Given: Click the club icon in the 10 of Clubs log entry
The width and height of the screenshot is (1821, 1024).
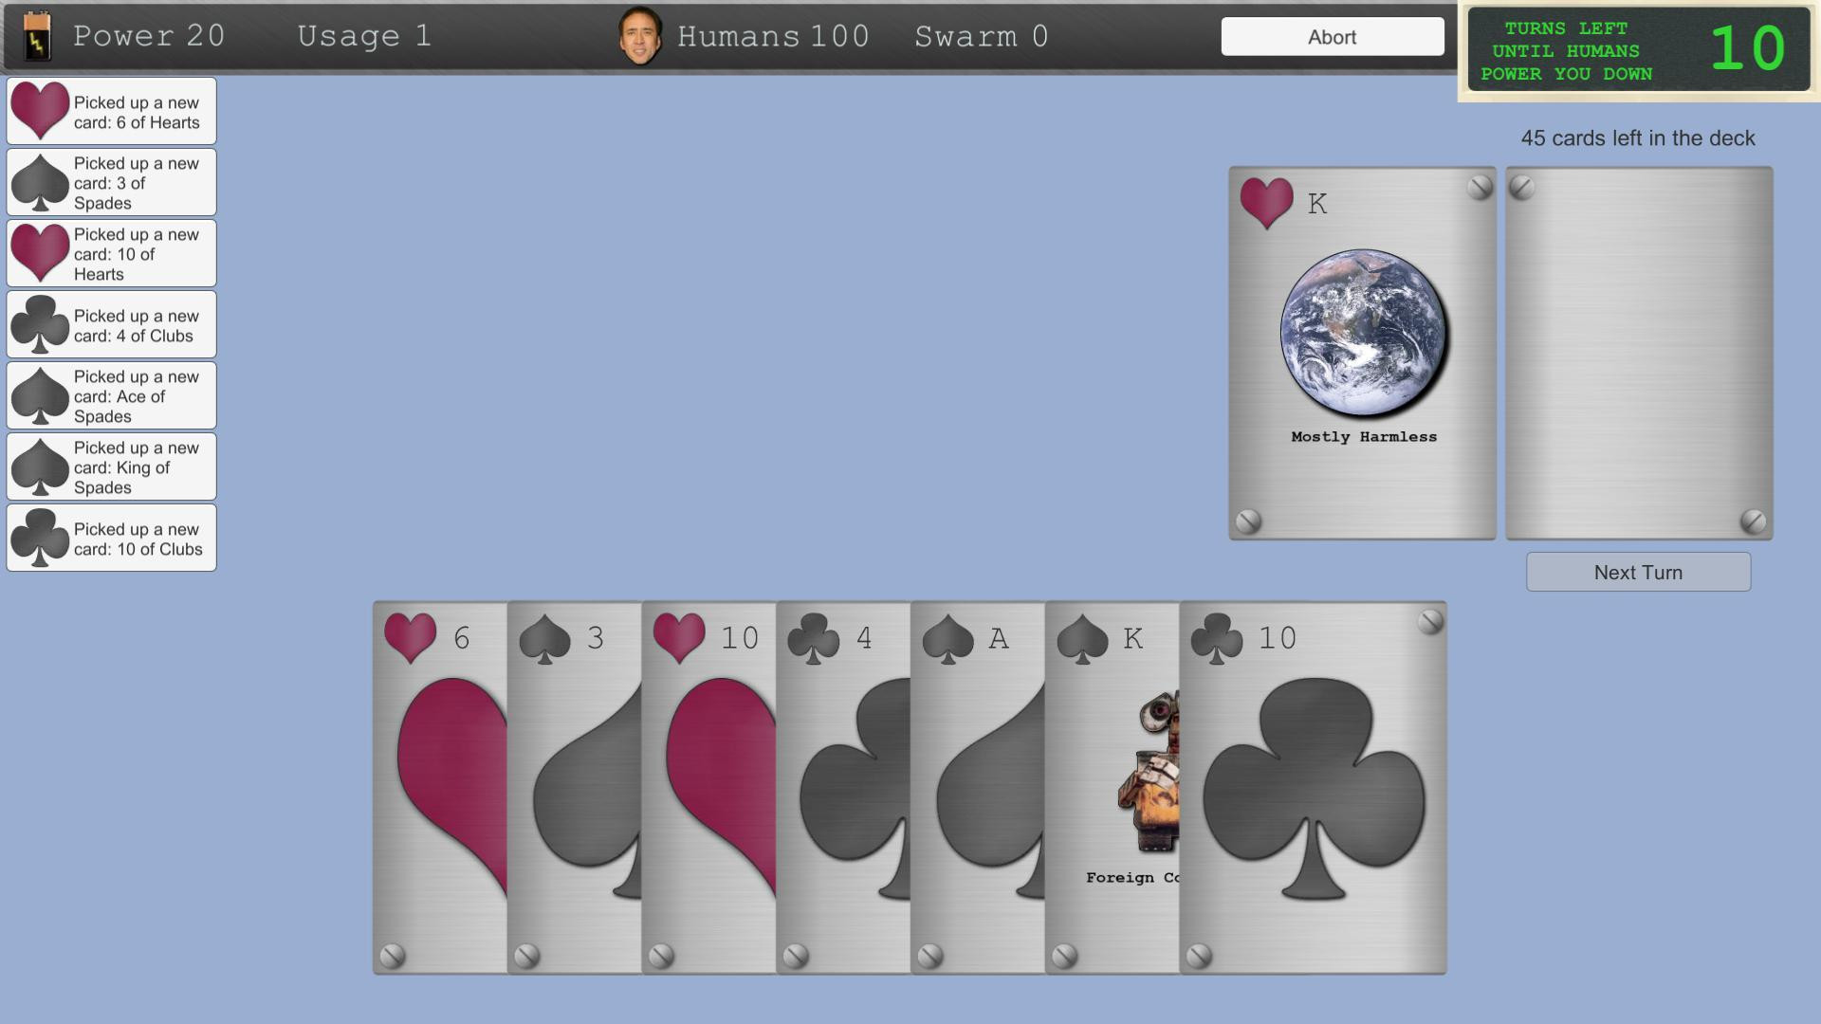Looking at the screenshot, I should 40,538.
